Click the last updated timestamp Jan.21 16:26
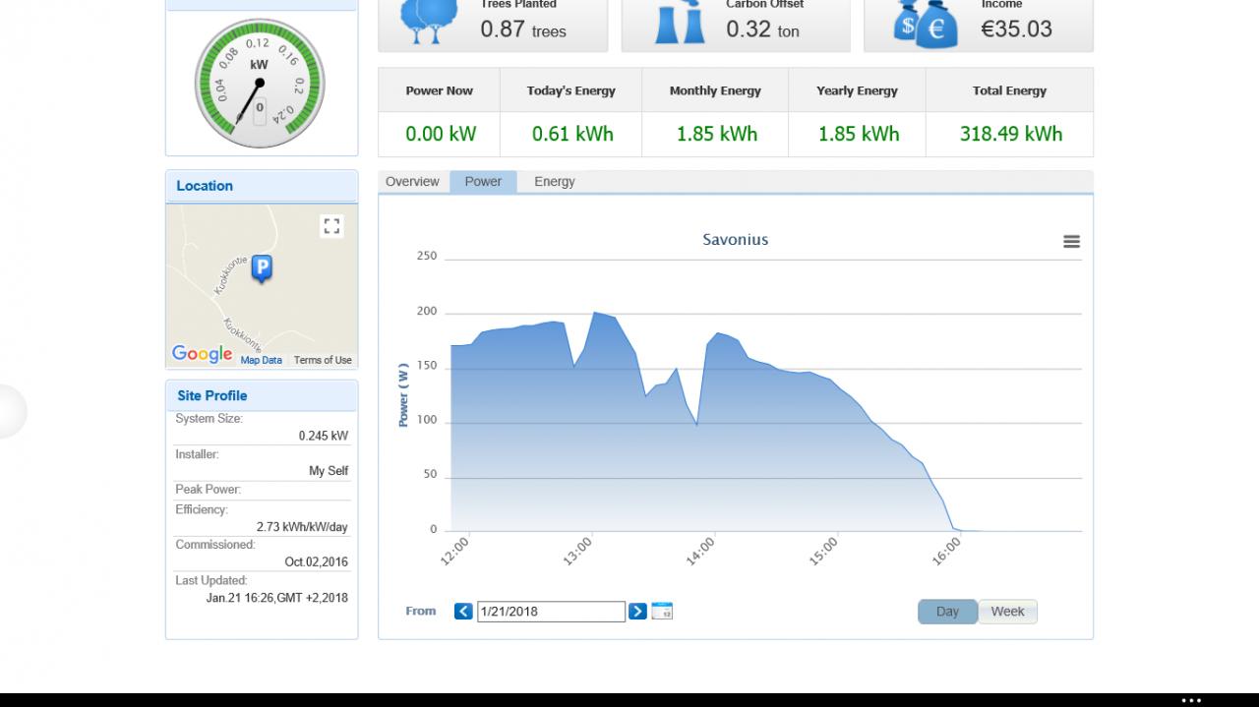1259x707 pixels. pyautogui.click(x=277, y=598)
